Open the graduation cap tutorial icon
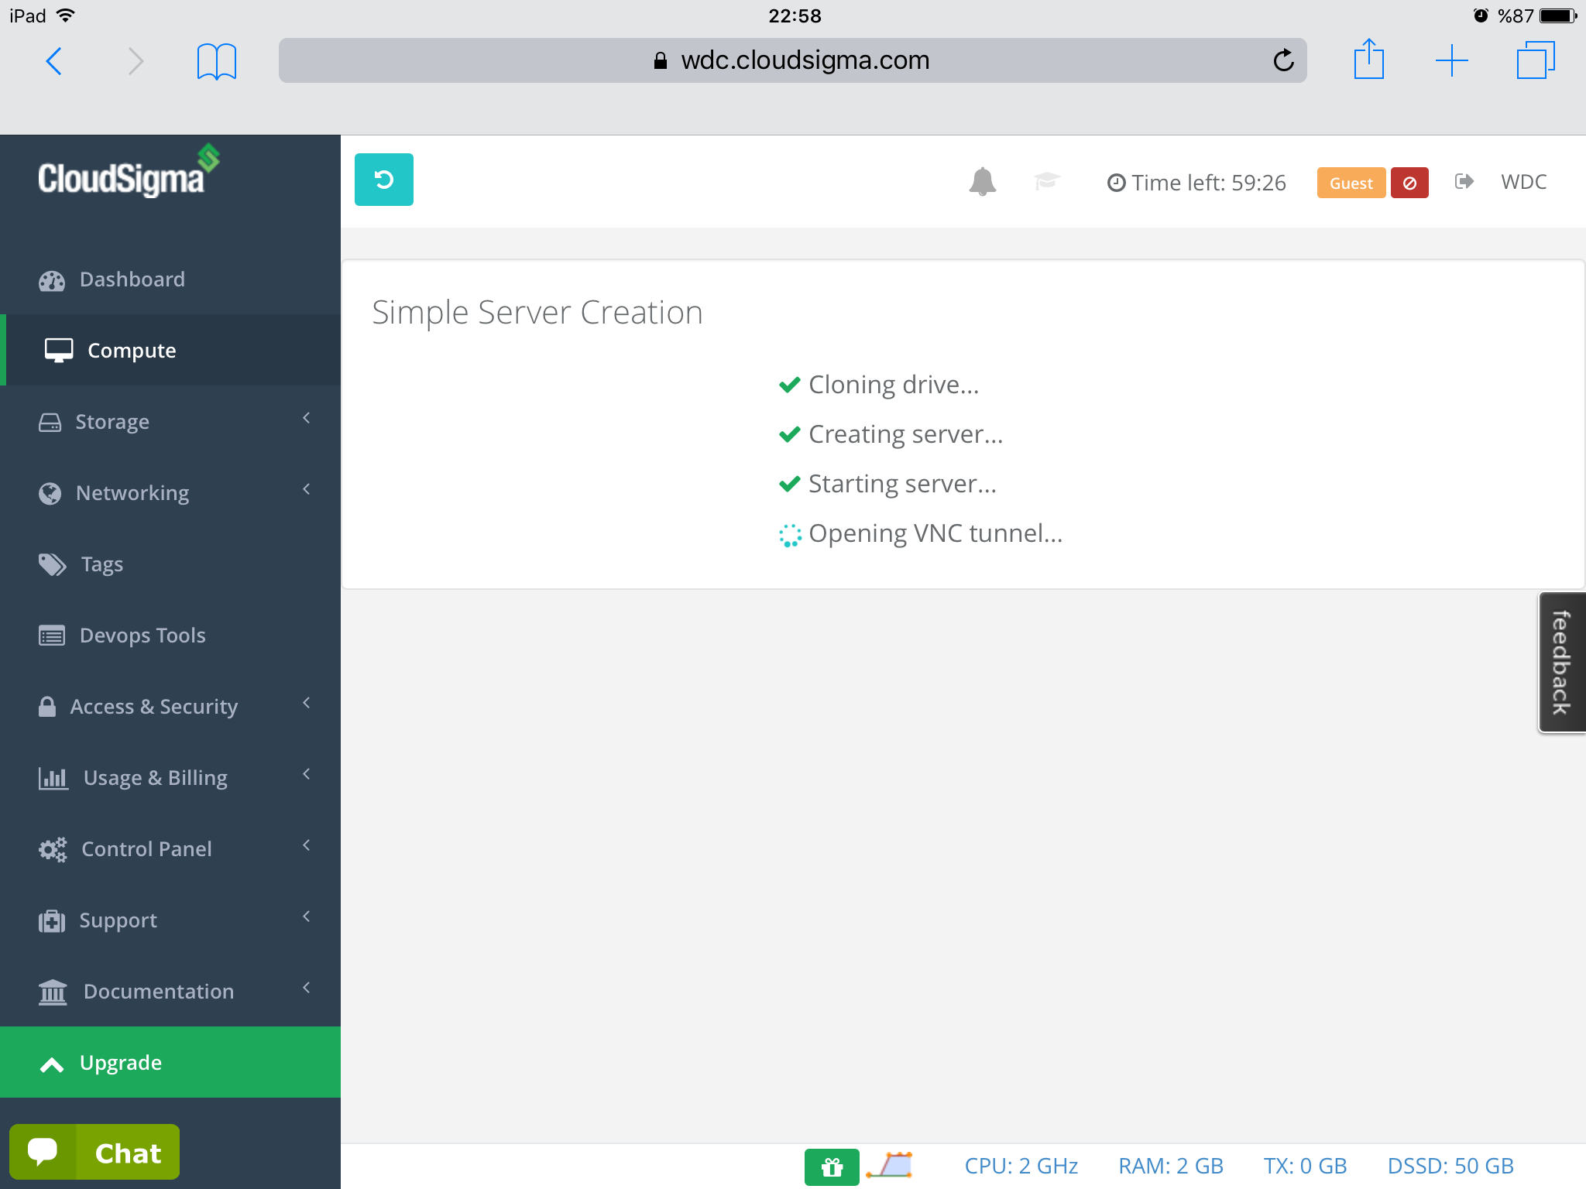 [x=1046, y=181]
